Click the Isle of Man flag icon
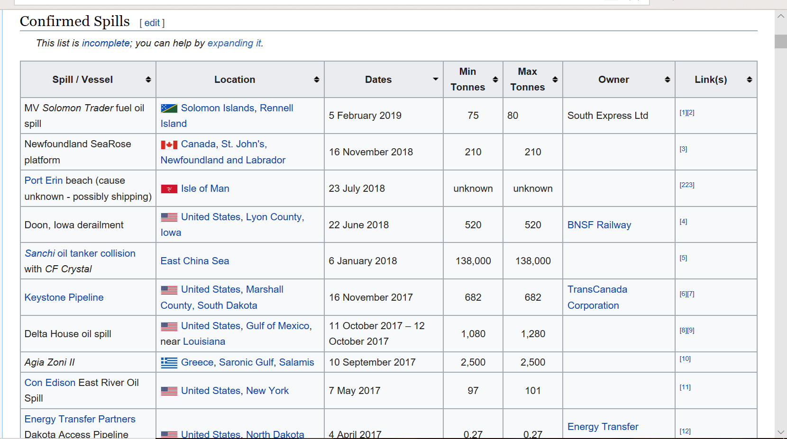 click(169, 189)
